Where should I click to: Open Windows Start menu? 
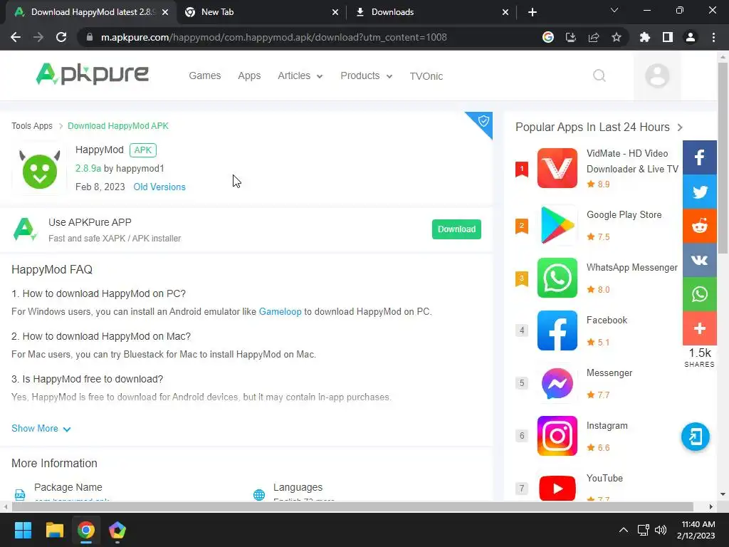pos(23,530)
